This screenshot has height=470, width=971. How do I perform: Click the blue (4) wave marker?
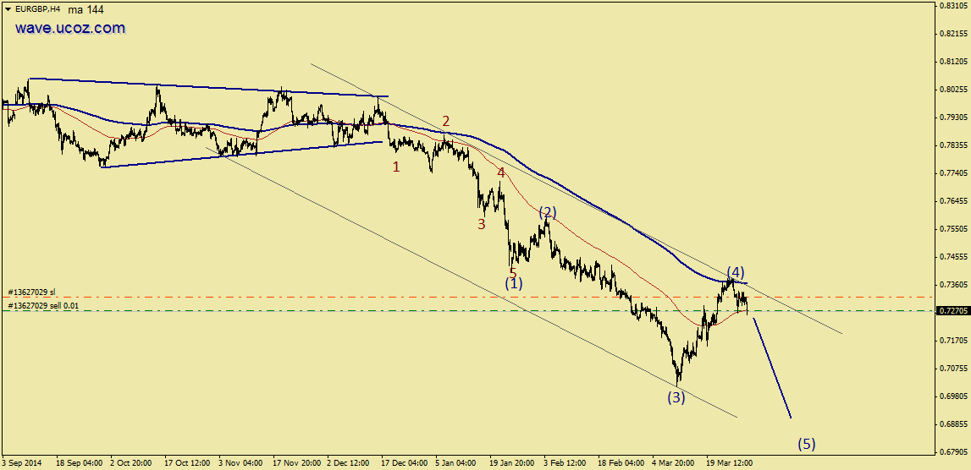click(735, 272)
